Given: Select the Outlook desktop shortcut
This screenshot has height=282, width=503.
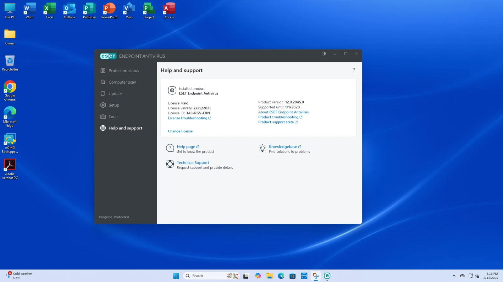Looking at the screenshot, I should (x=69, y=11).
